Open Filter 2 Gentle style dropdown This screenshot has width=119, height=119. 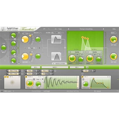pos(95,52)
